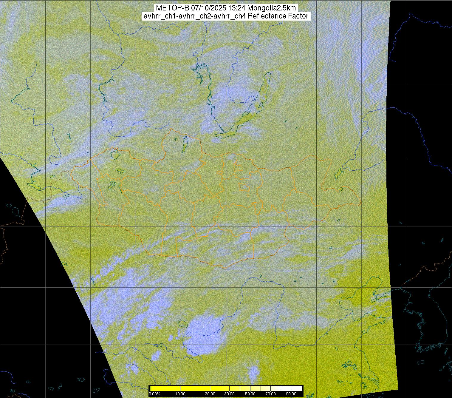452x398 pixels.
Task: Click the yellow-to-white reflectance color bar
Action: pyautogui.click(x=226, y=388)
